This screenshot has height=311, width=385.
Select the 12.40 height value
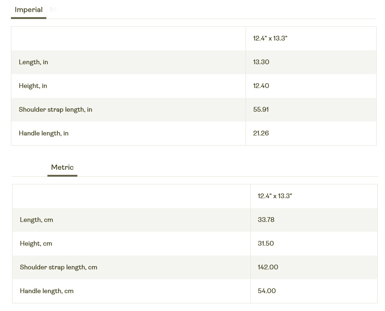click(261, 86)
